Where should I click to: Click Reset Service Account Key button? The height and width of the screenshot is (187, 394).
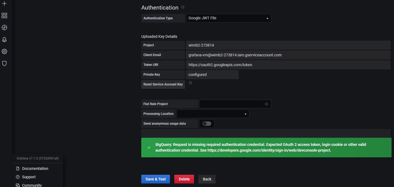[163, 84]
